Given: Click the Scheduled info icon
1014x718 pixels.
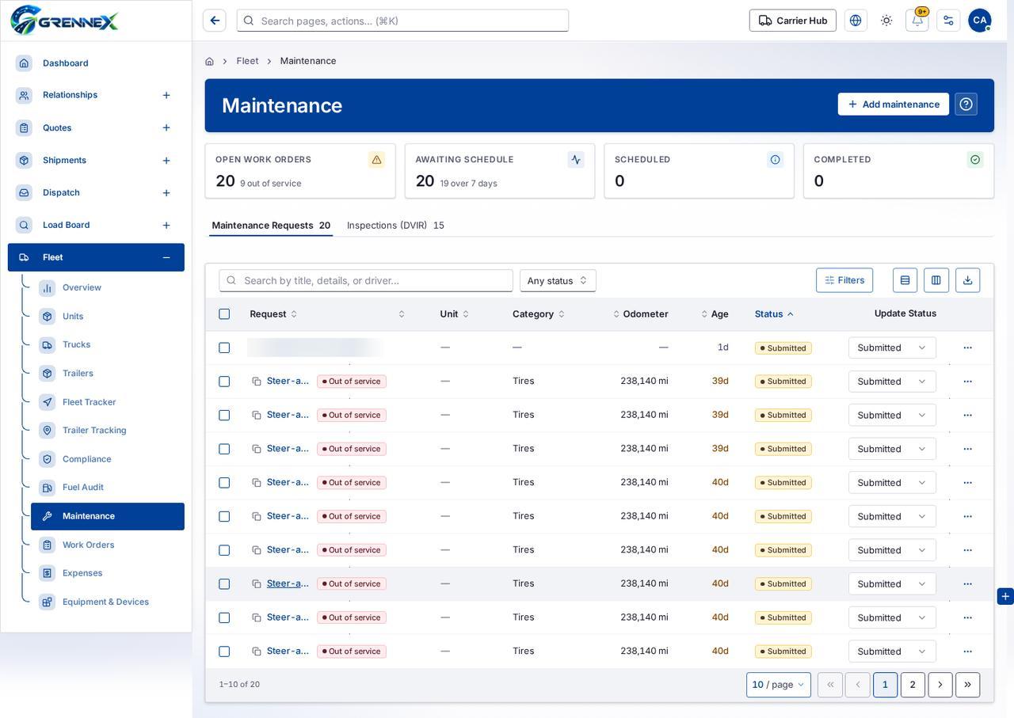Looking at the screenshot, I should 776,160.
